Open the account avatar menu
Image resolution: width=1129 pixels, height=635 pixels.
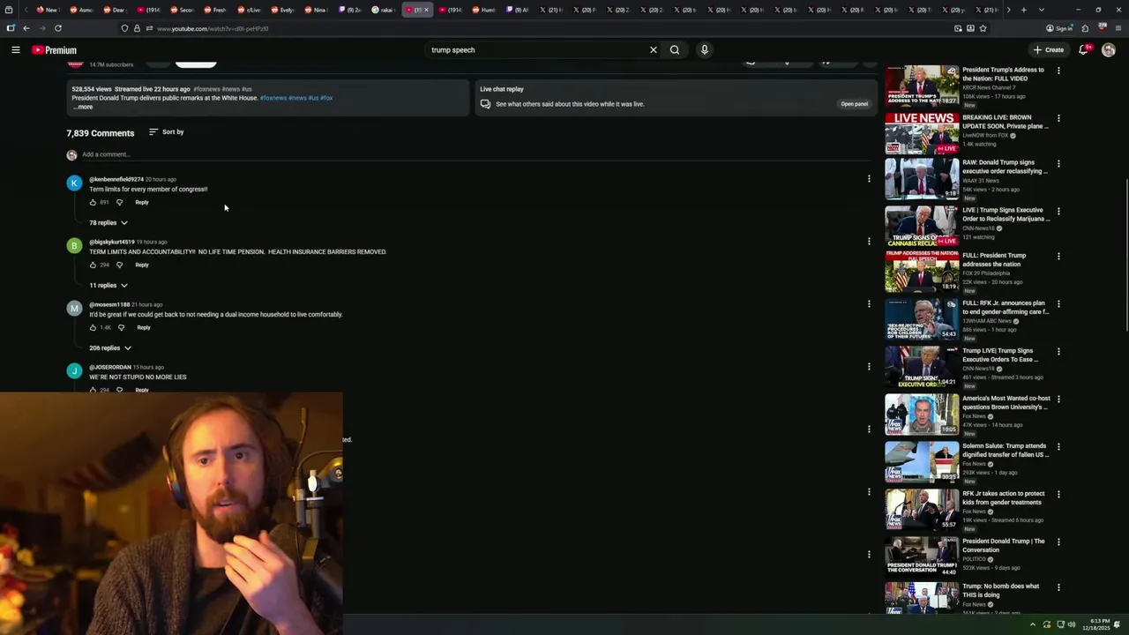pyautogui.click(x=1109, y=50)
